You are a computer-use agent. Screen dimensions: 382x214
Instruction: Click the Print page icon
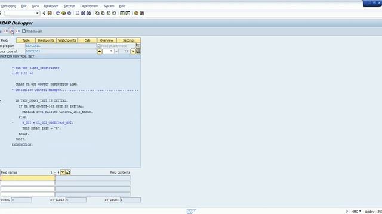tap(78, 13)
